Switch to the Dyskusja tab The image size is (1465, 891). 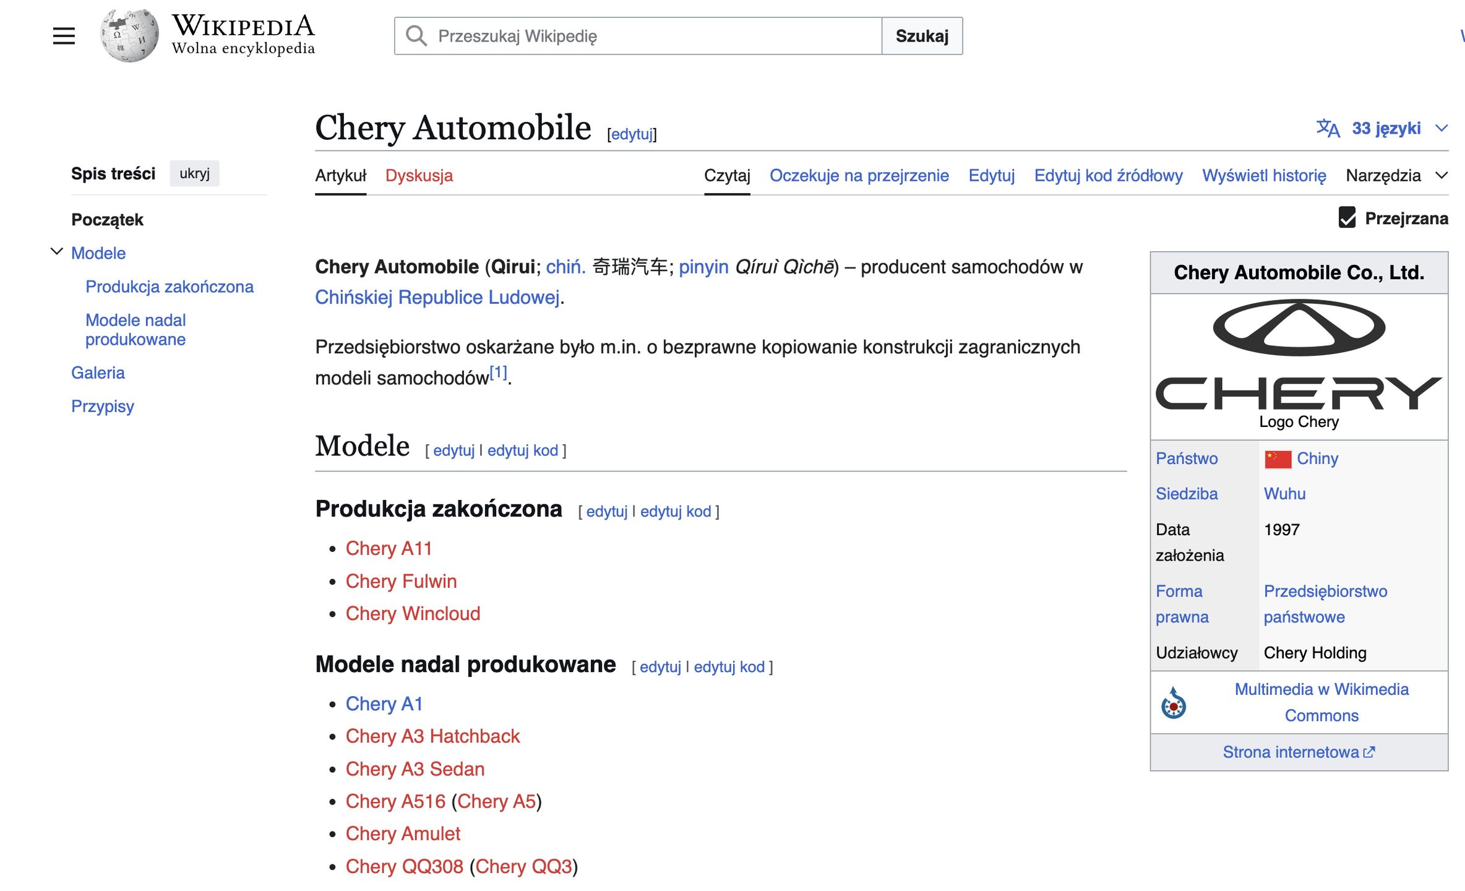click(x=419, y=176)
